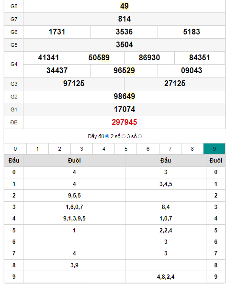This screenshot has height=285, width=227.
Task: Switch to digit tab 3
Action: pyautogui.click(x=81, y=149)
